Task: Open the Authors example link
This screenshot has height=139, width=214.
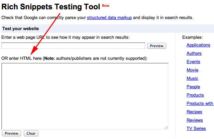Action: [194, 53]
